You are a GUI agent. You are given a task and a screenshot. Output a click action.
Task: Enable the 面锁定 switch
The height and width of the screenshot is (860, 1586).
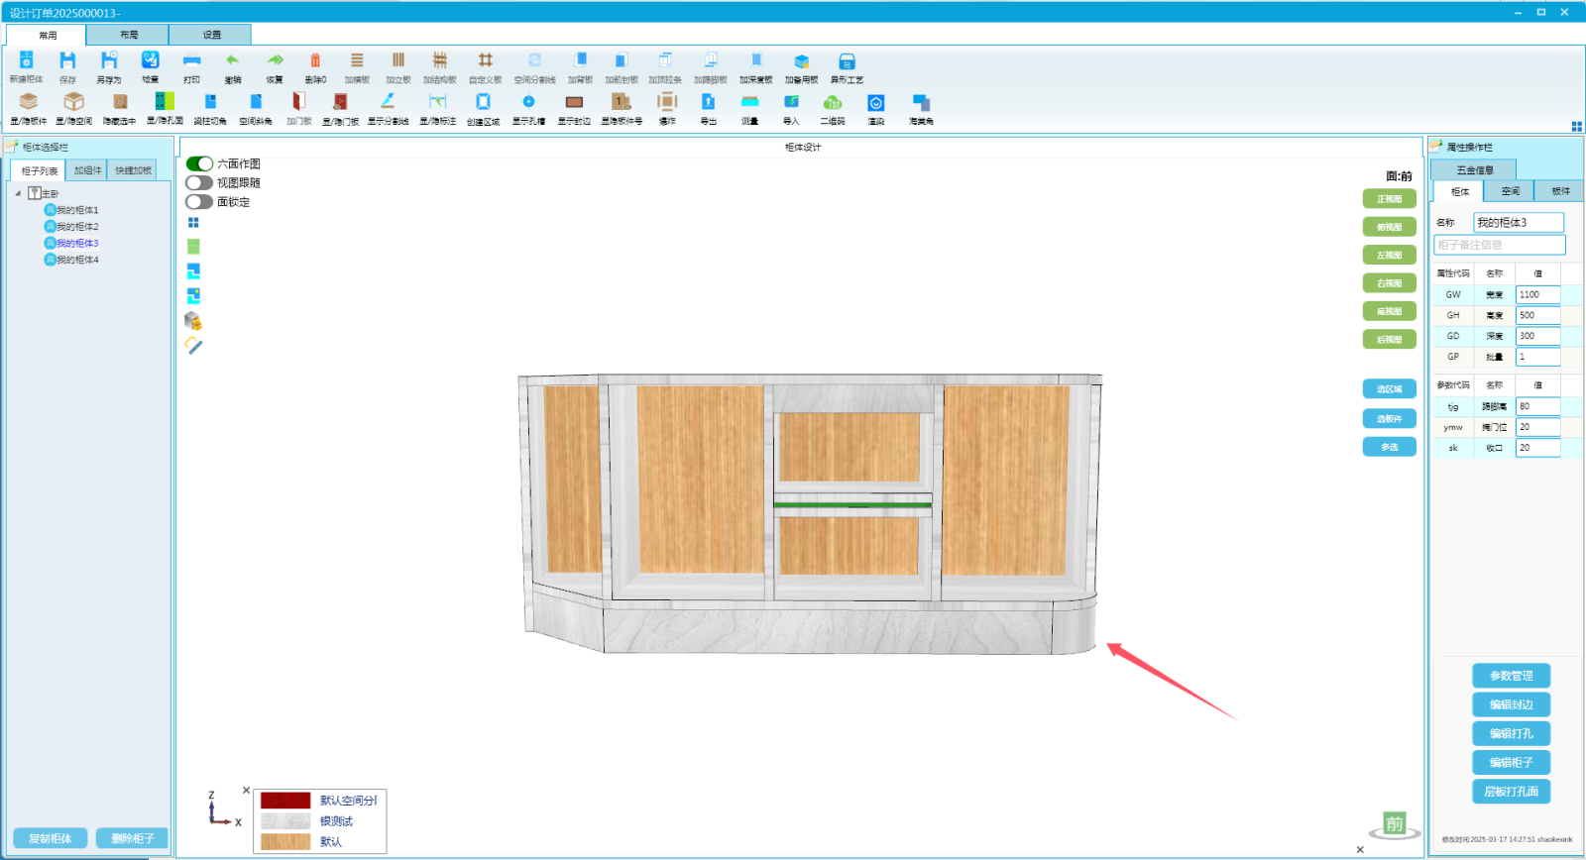pyautogui.click(x=199, y=201)
